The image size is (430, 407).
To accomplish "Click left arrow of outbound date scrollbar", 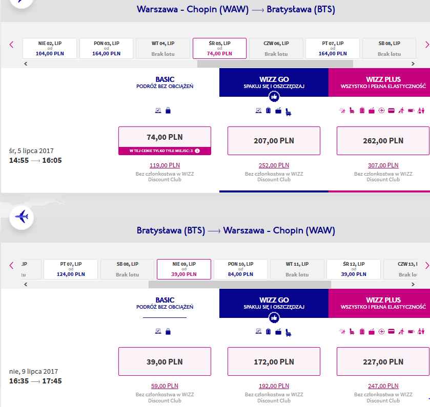I will pyautogui.click(x=26, y=63).
